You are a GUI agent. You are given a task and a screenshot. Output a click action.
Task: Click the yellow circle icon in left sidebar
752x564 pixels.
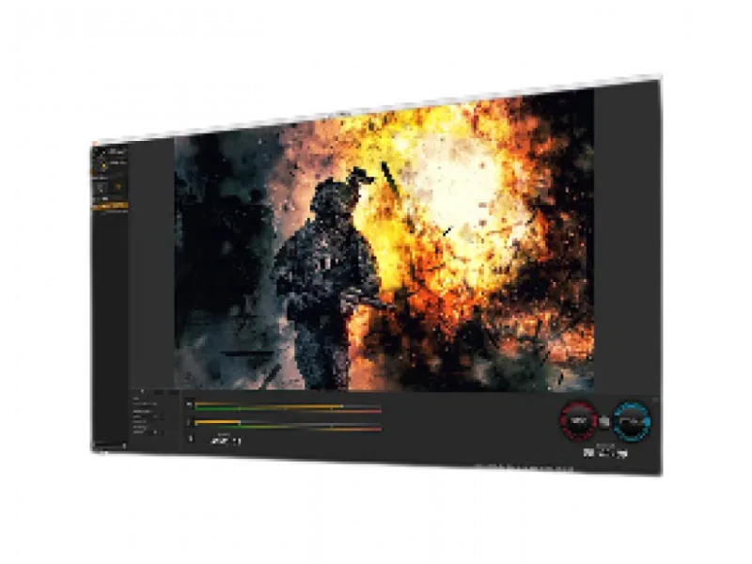(103, 166)
